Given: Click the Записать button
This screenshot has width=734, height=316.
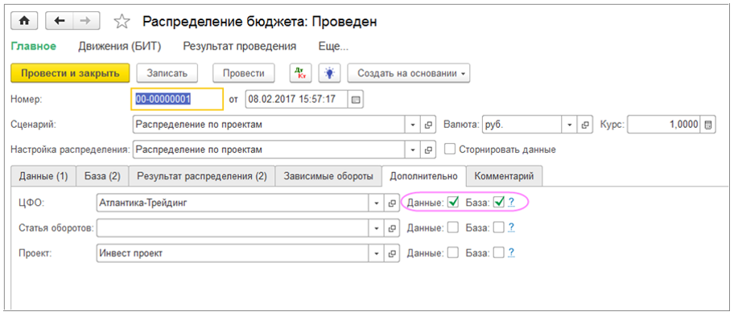Looking at the screenshot, I should coord(167,73).
